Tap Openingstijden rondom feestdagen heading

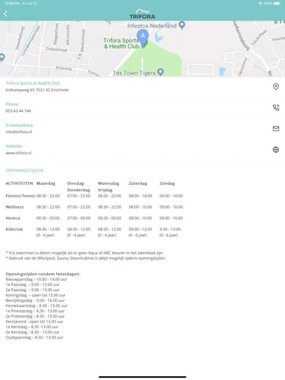pyautogui.click(x=43, y=274)
